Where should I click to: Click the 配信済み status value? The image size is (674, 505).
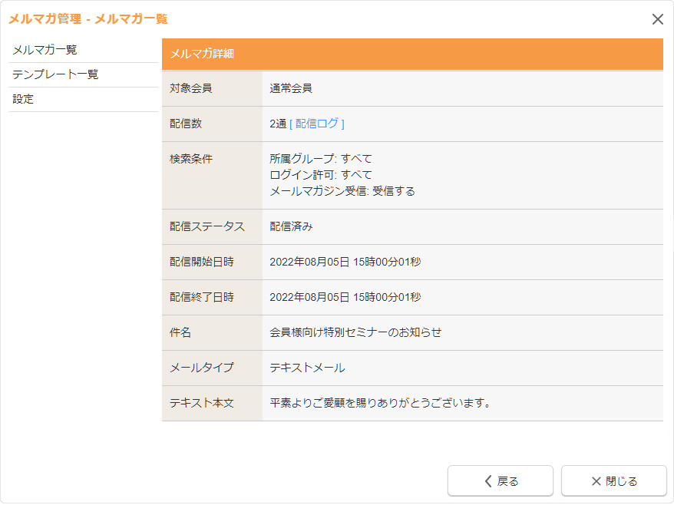[x=291, y=226]
